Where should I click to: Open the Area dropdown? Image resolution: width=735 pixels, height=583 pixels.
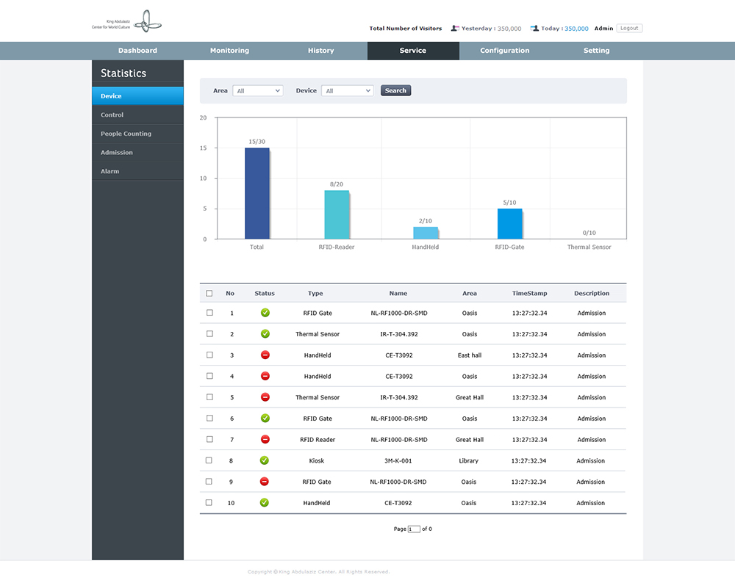[257, 91]
